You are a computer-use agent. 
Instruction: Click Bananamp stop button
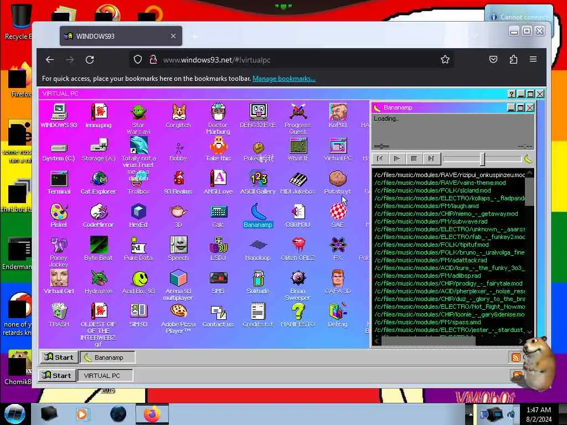tap(414, 158)
